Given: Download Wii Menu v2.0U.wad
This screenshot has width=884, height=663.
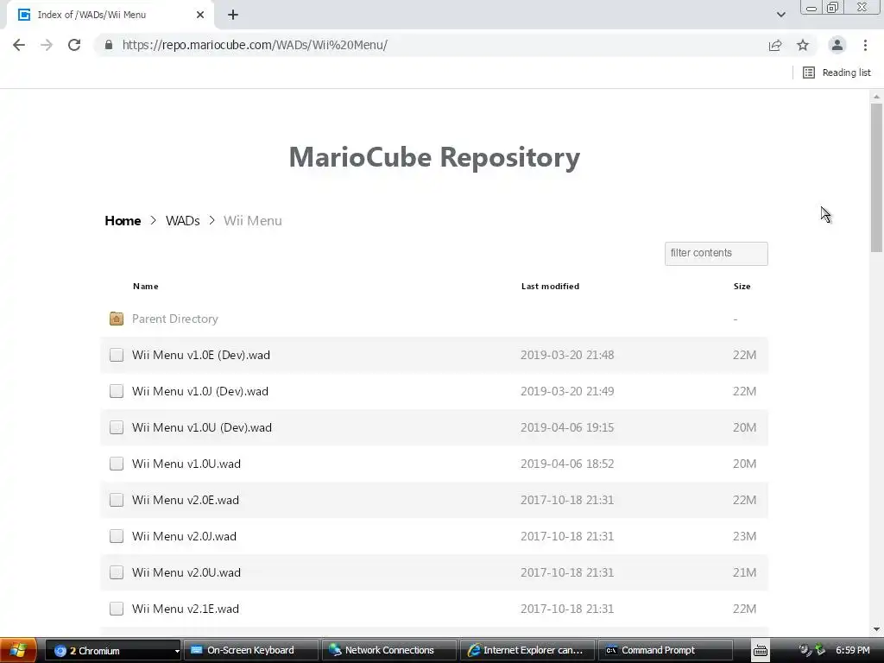Looking at the screenshot, I should coord(186,572).
